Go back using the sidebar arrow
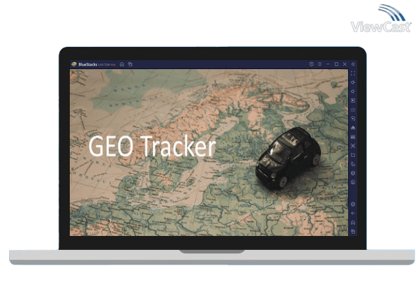 point(353,214)
